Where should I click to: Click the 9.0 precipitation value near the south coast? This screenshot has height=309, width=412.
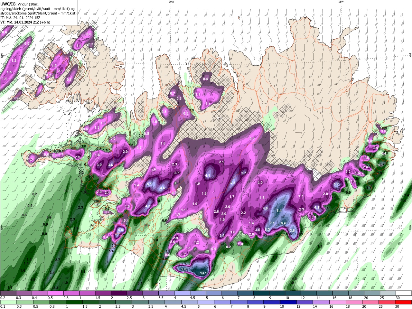coord(184,269)
